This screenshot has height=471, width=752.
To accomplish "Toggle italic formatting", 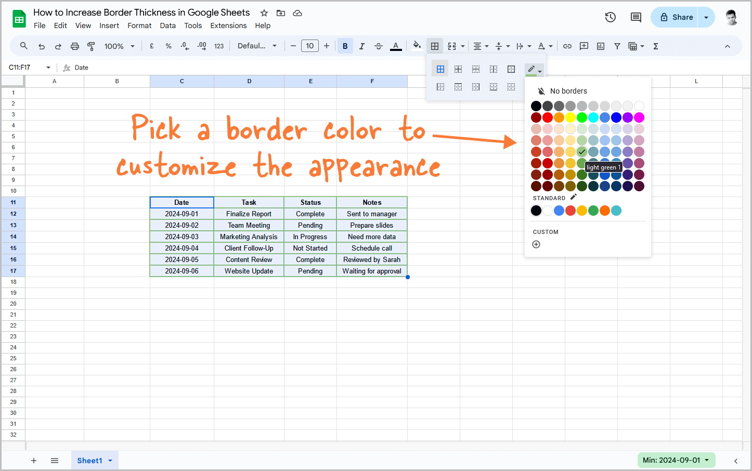I will tap(362, 46).
